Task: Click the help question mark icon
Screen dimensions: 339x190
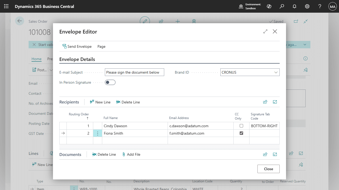Action: point(320,6)
